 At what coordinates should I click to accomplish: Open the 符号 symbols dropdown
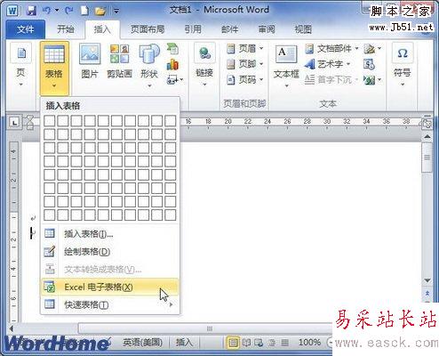[403, 65]
